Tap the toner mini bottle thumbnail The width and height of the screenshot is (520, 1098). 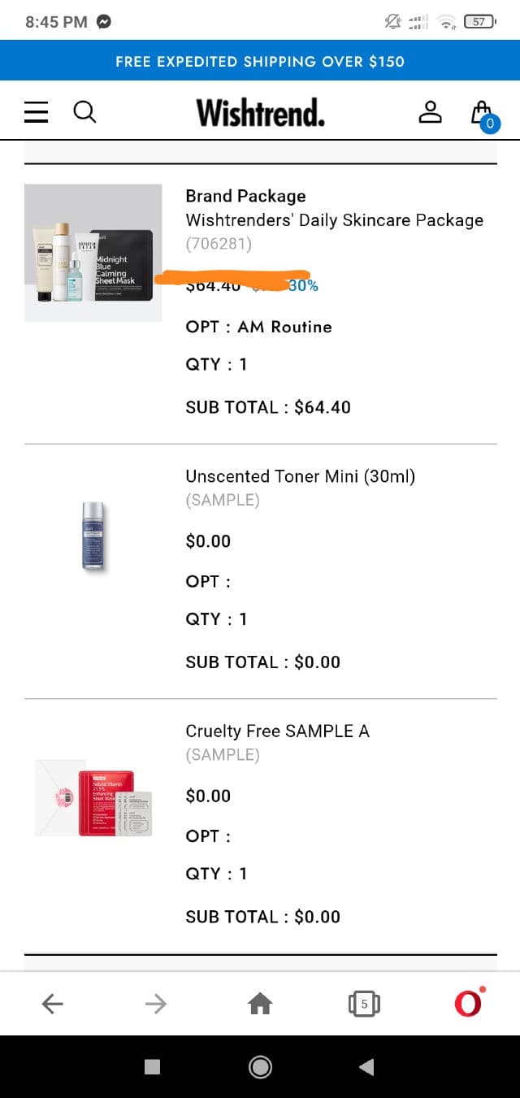(x=93, y=535)
